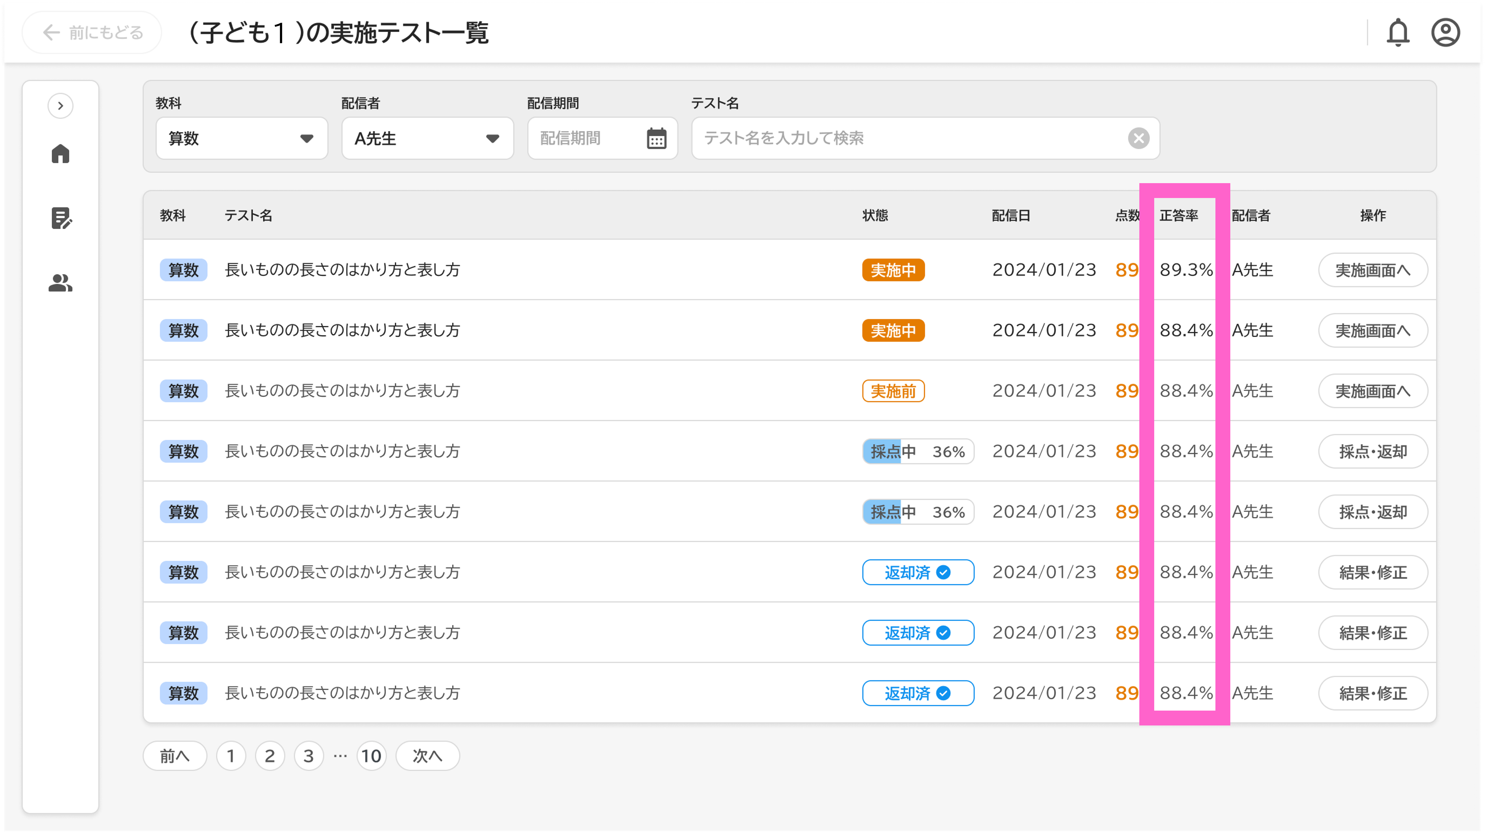The height and width of the screenshot is (840, 1488).
Task: Open the 教科 dropdown showing 算数
Action: pyautogui.click(x=241, y=139)
